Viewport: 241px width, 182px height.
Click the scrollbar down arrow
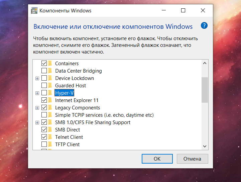pos(205,146)
